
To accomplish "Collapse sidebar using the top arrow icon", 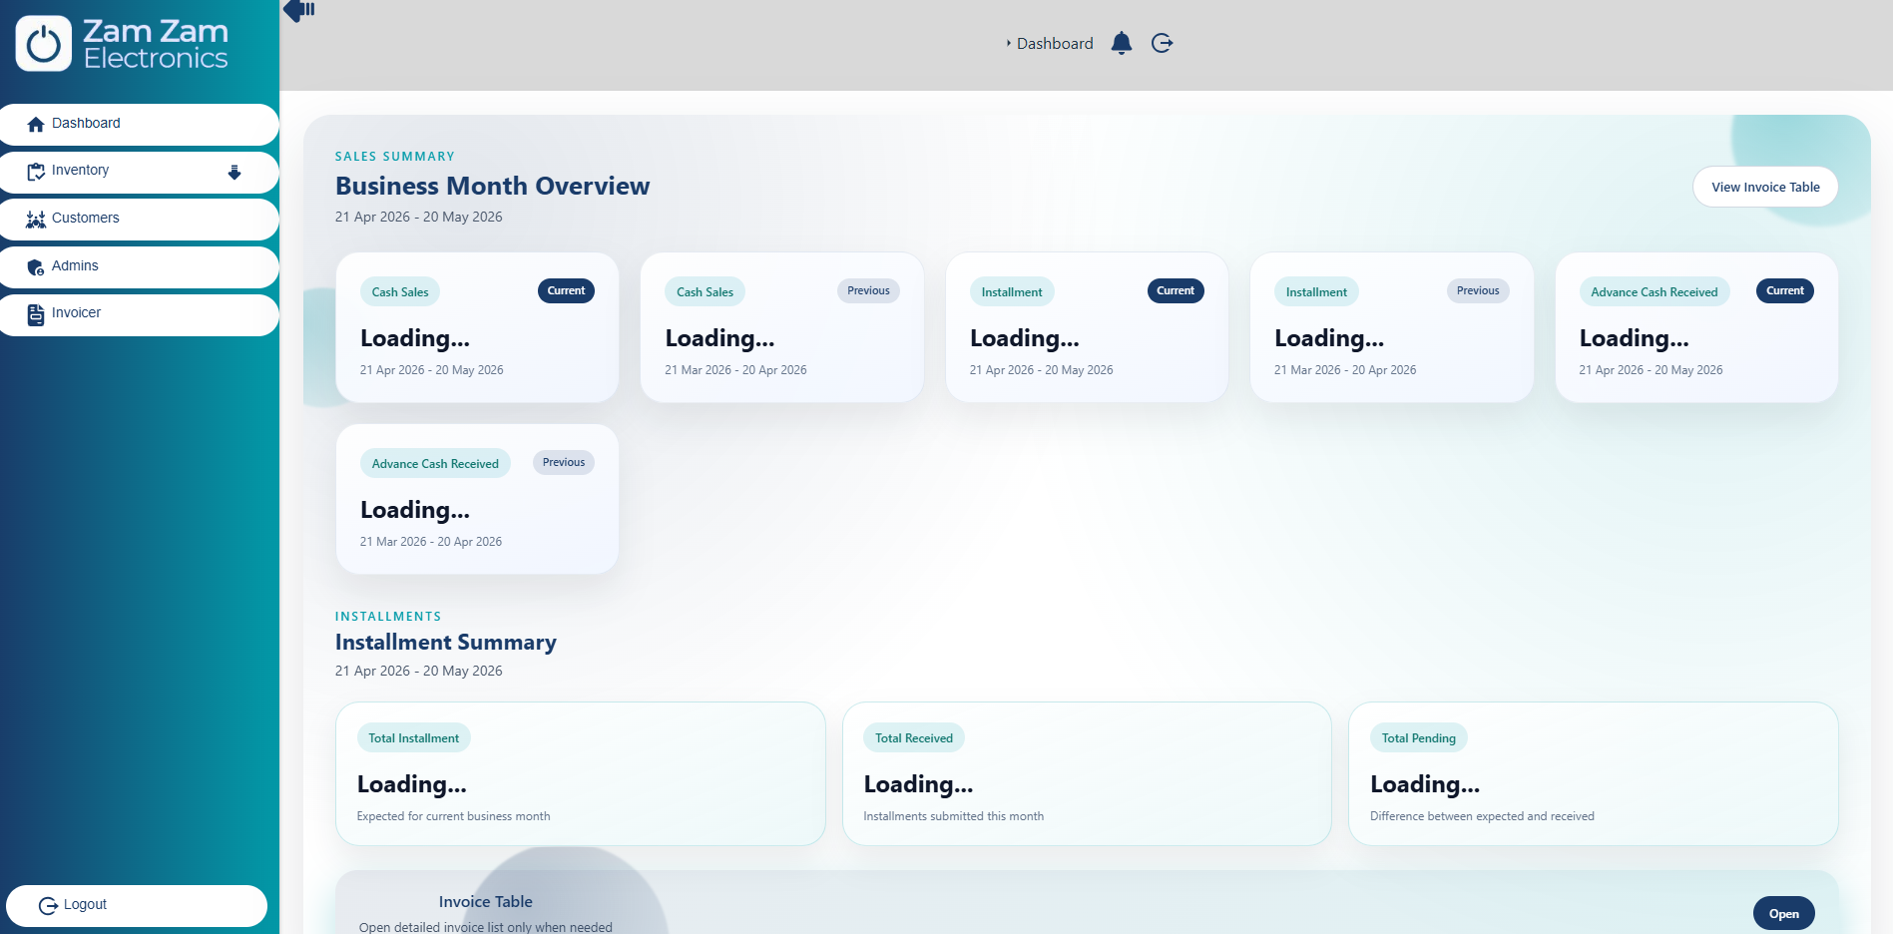I will click(299, 10).
